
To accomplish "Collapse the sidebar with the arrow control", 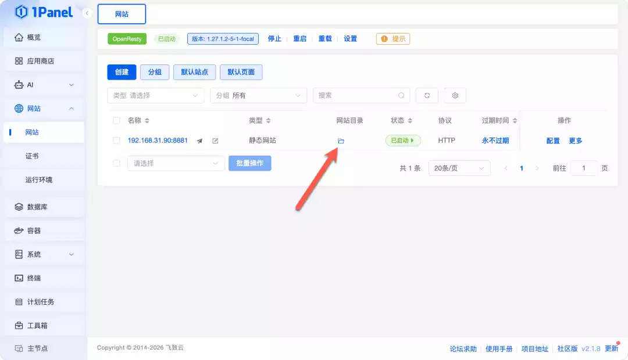I will point(87,12).
